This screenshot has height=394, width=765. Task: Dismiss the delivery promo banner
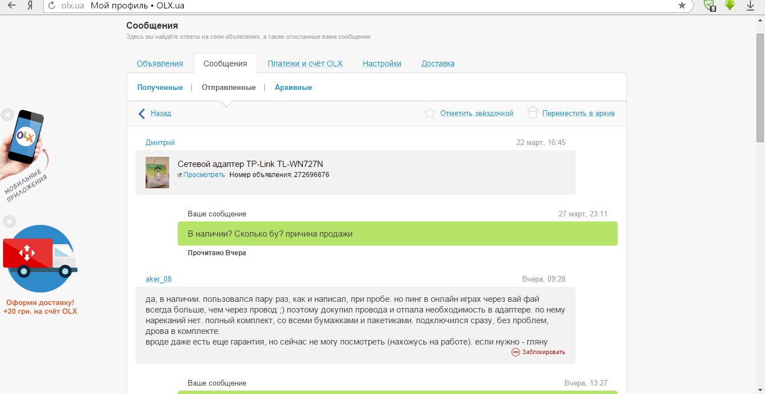[x=9, y=221]
